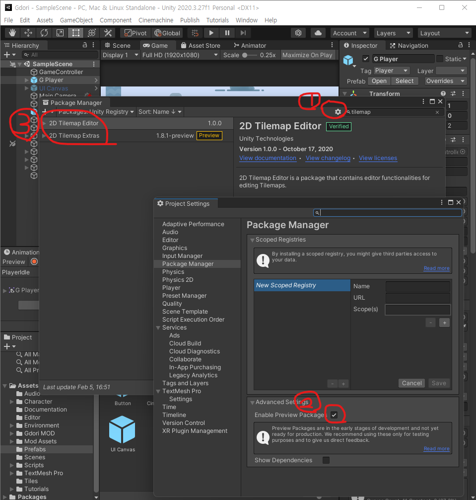
Task: Click the G Player prefab cube icon
Action: pyautogui.click(x=348, y=60)
